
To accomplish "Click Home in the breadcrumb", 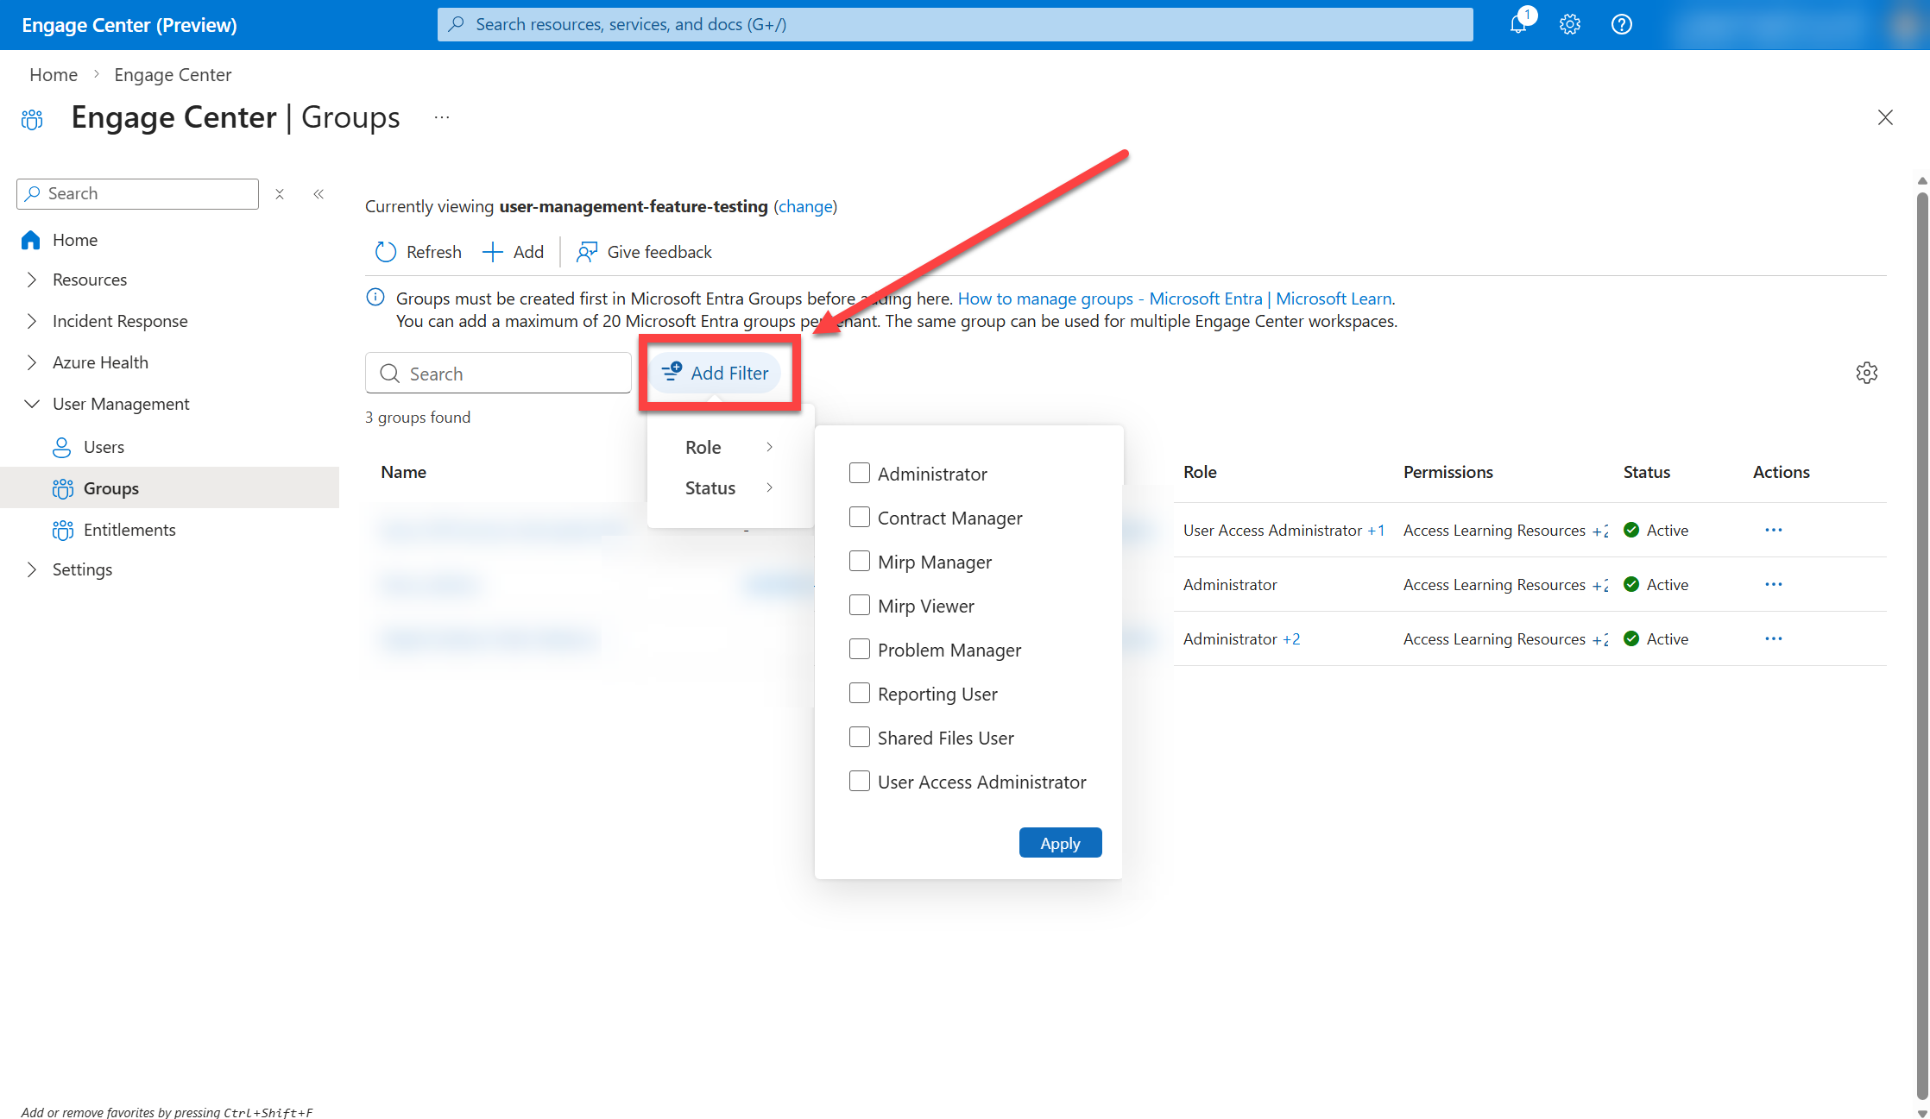I will pyautogui.click(x=54, y=75).
